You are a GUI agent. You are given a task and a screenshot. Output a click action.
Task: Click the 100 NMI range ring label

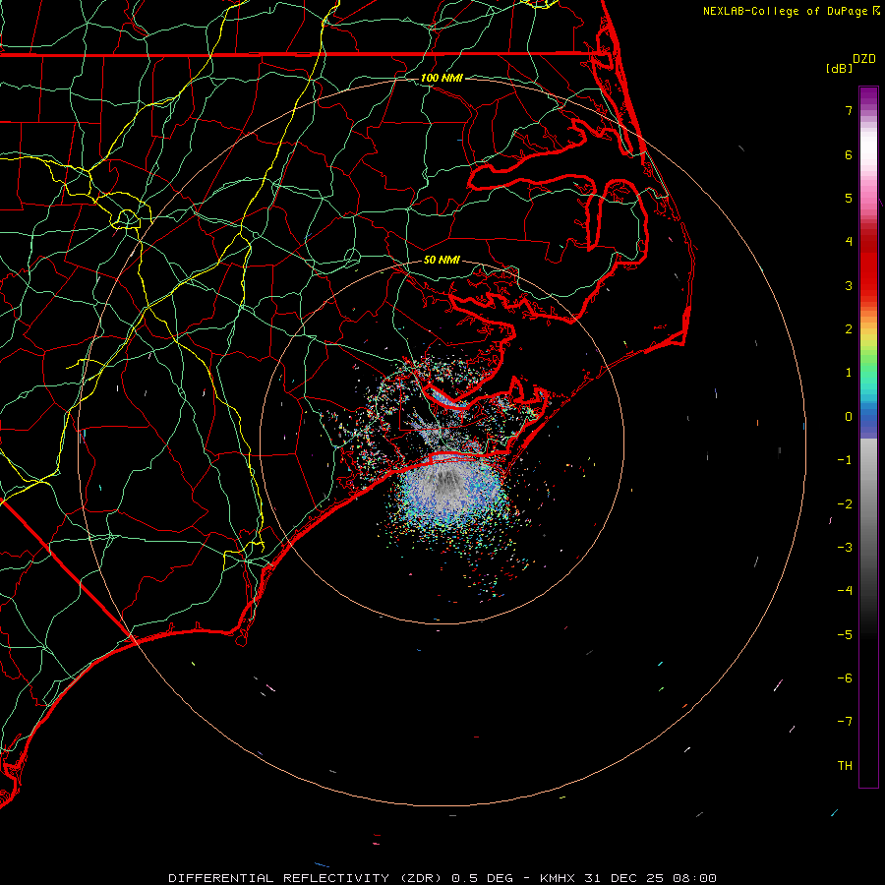(x=442, y=78)
